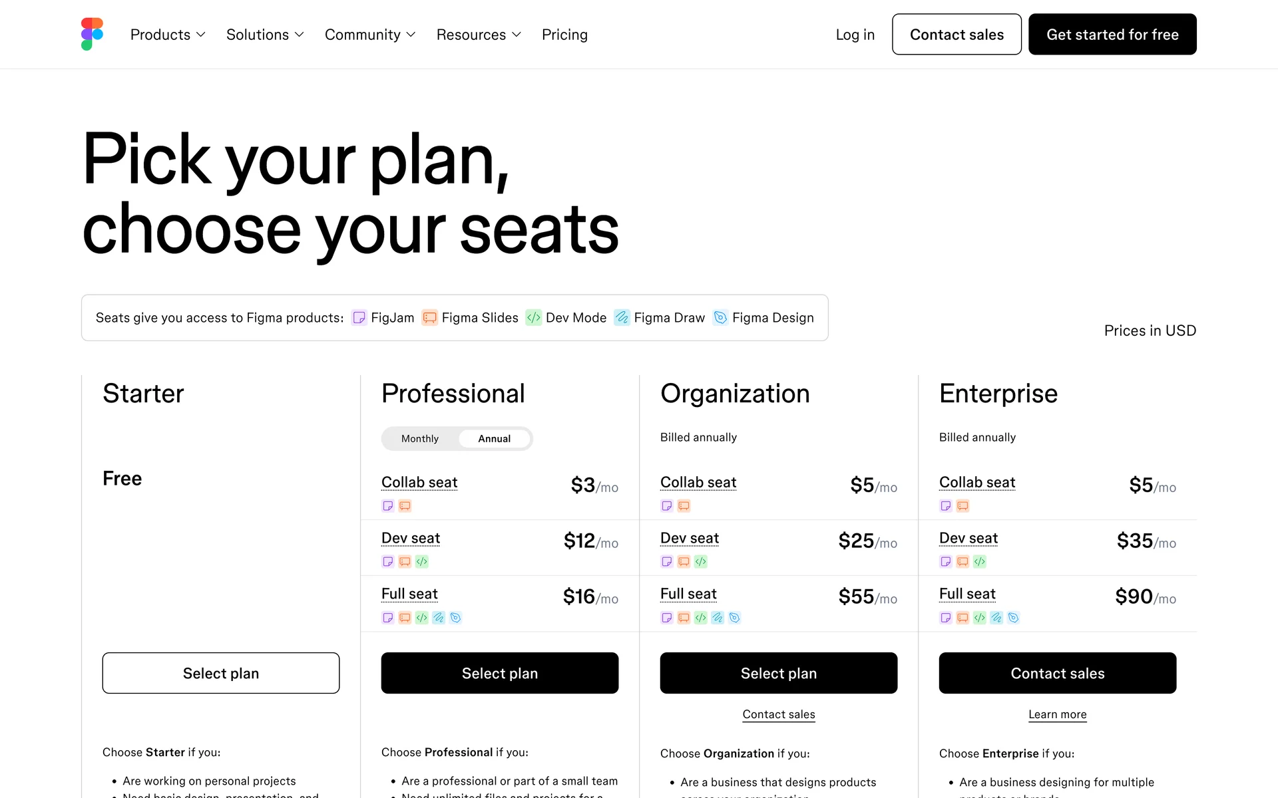
Task: Click the FigJam icon in the seats banner
Action: (x=359, y=318)
